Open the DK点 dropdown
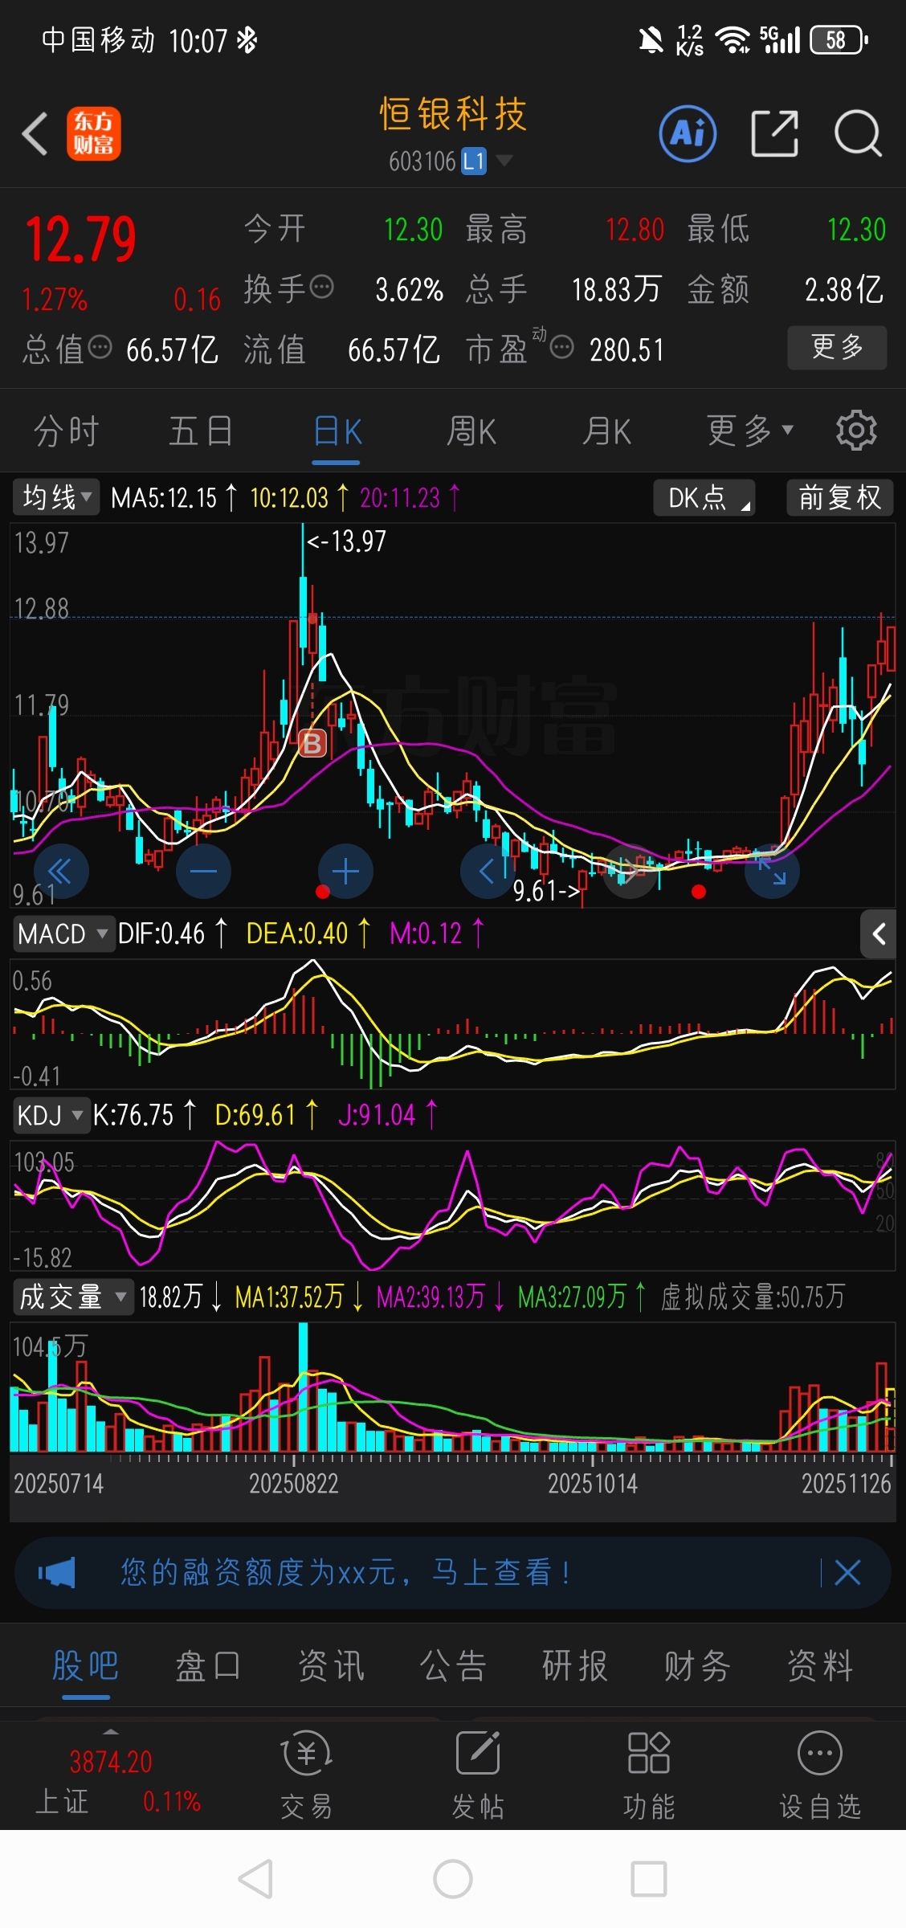Screen dimensions: 906x1928 [704, 497]
